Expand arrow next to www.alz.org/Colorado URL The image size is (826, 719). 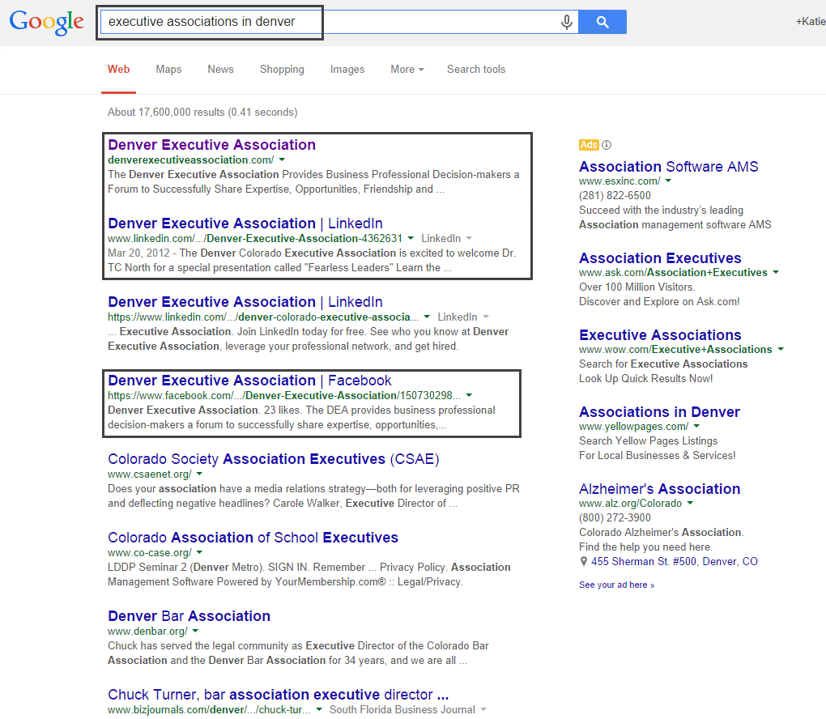coord(690,503)
